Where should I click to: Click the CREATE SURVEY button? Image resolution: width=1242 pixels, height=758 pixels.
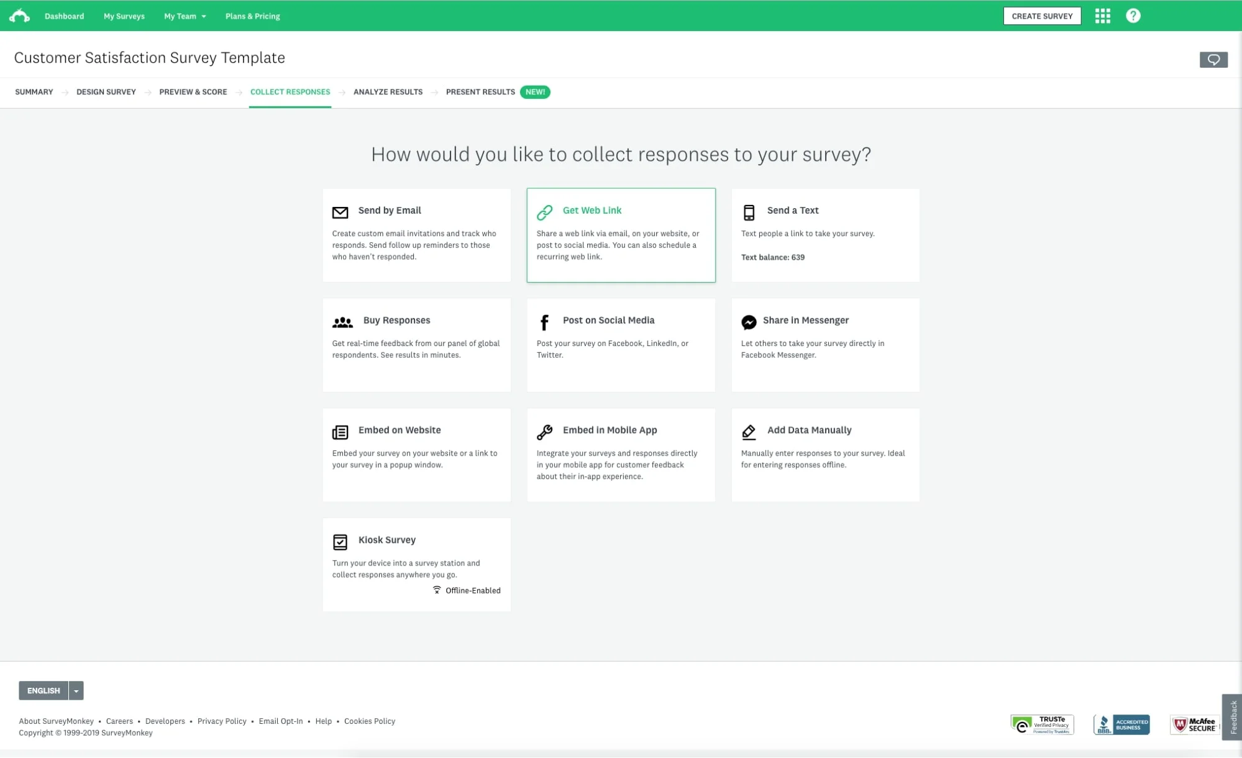(x=1042, y=16)
